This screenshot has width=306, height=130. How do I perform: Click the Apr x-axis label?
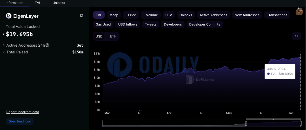coord(169,113)
